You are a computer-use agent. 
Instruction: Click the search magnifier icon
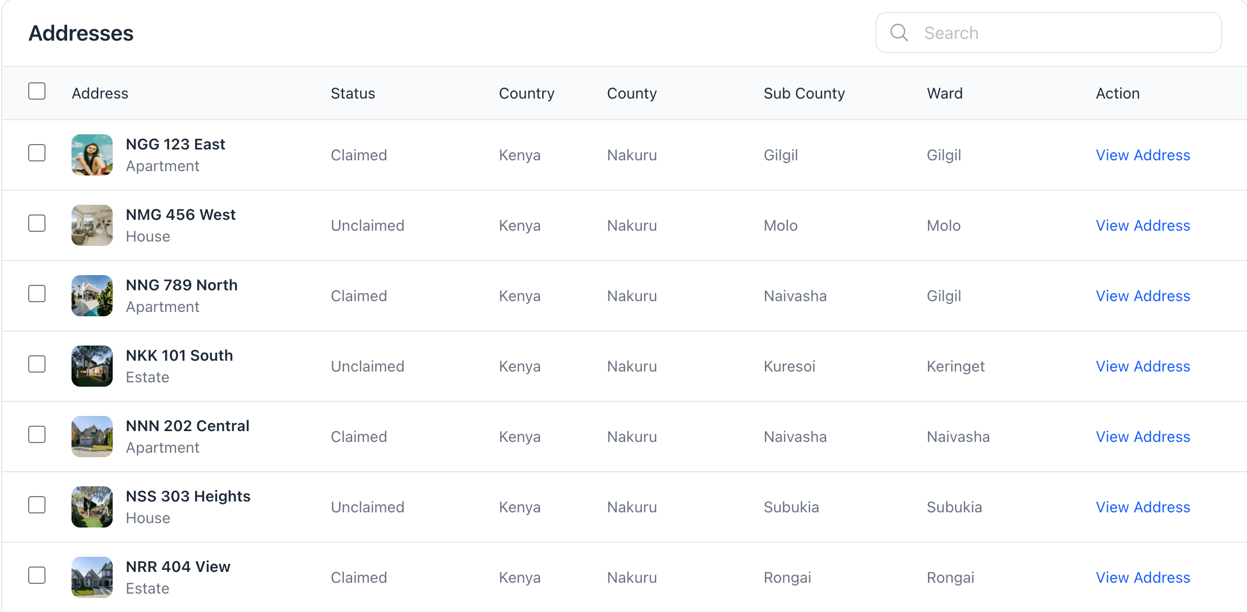point(899,32)
